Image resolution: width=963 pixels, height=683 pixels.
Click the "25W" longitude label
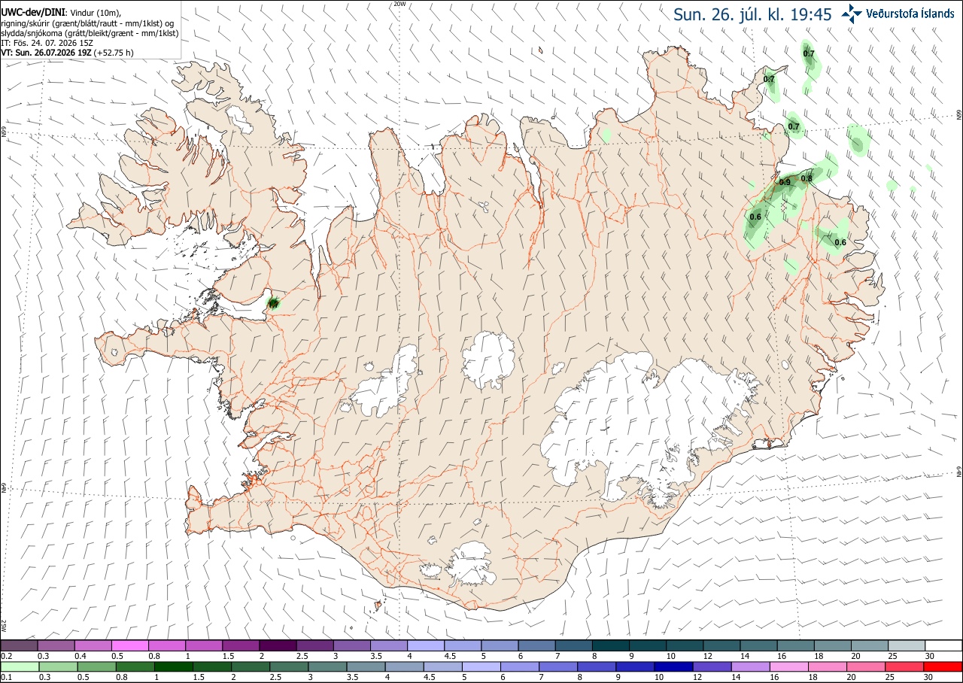click(x=4, y=626)
